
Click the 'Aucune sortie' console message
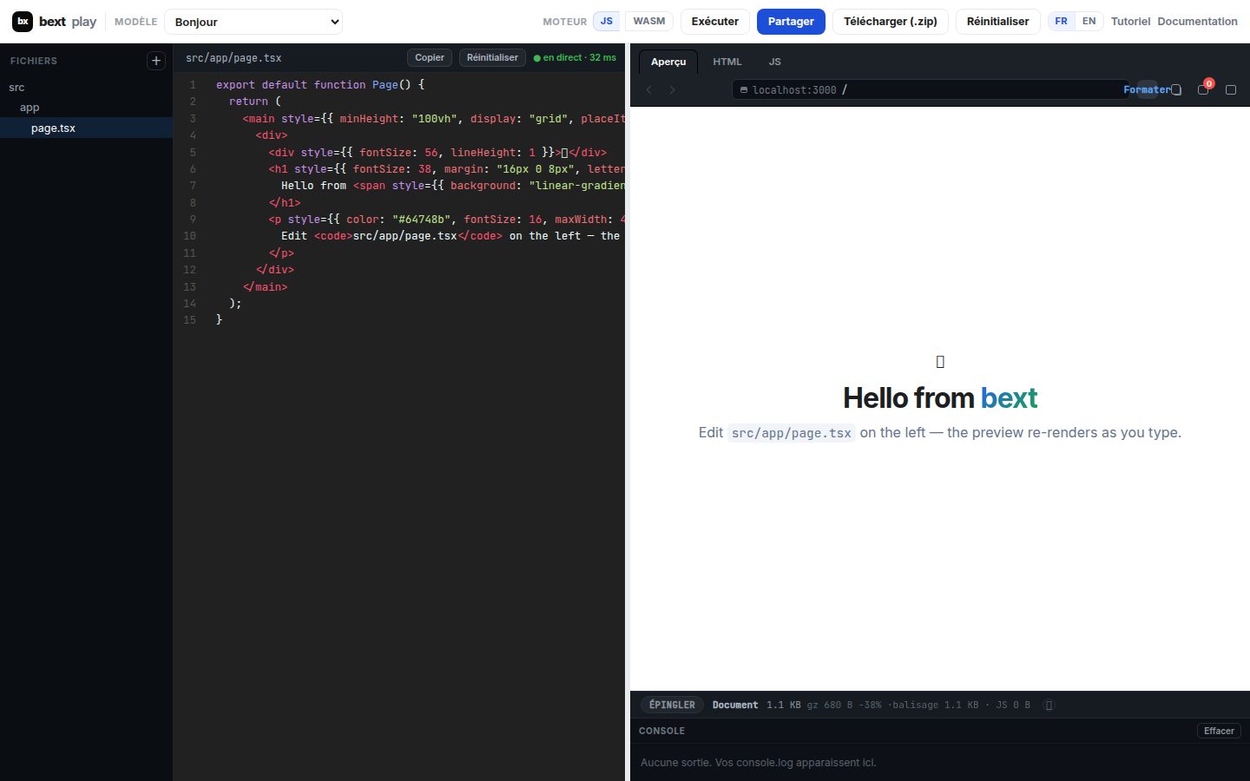[759, 763]
